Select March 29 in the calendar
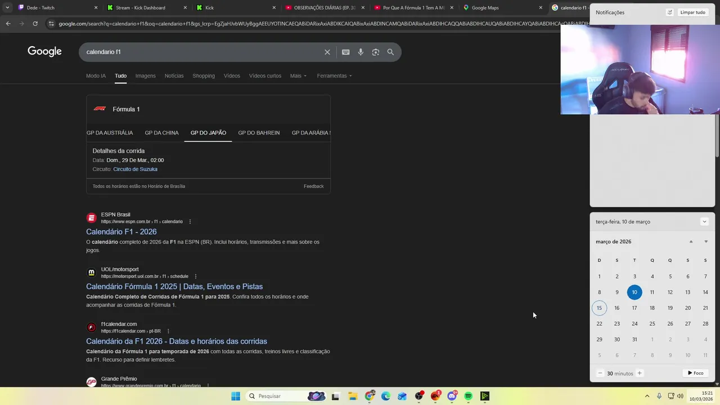The image size is (720, 405). [599, 339]
